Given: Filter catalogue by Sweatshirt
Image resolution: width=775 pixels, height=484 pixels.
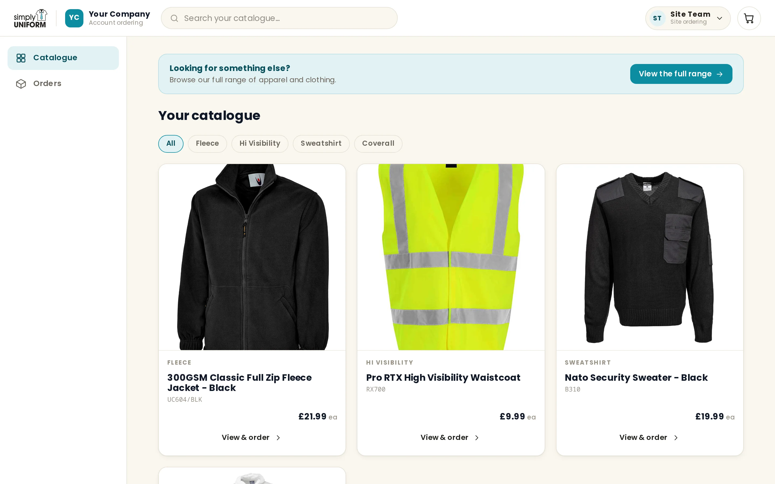Looking at the screenshot, I should pyautogui.click(x=321, y=144).
